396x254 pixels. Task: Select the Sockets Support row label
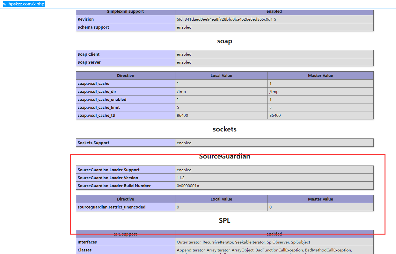click(x=93, y=143)
